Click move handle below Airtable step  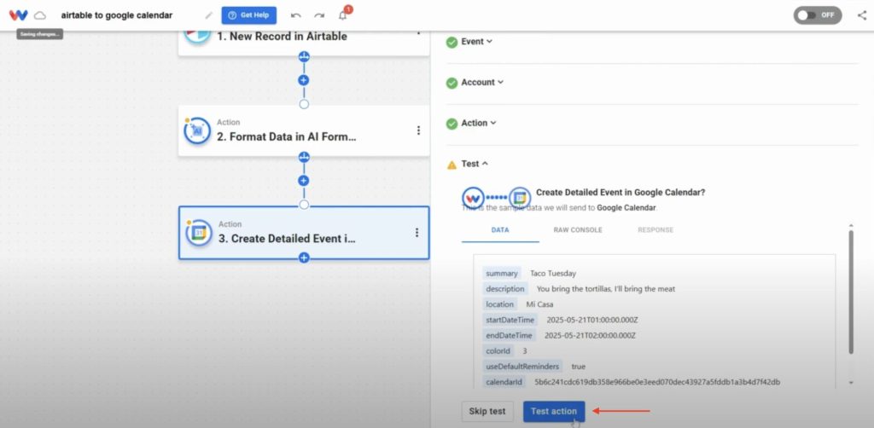coord(303,56)
